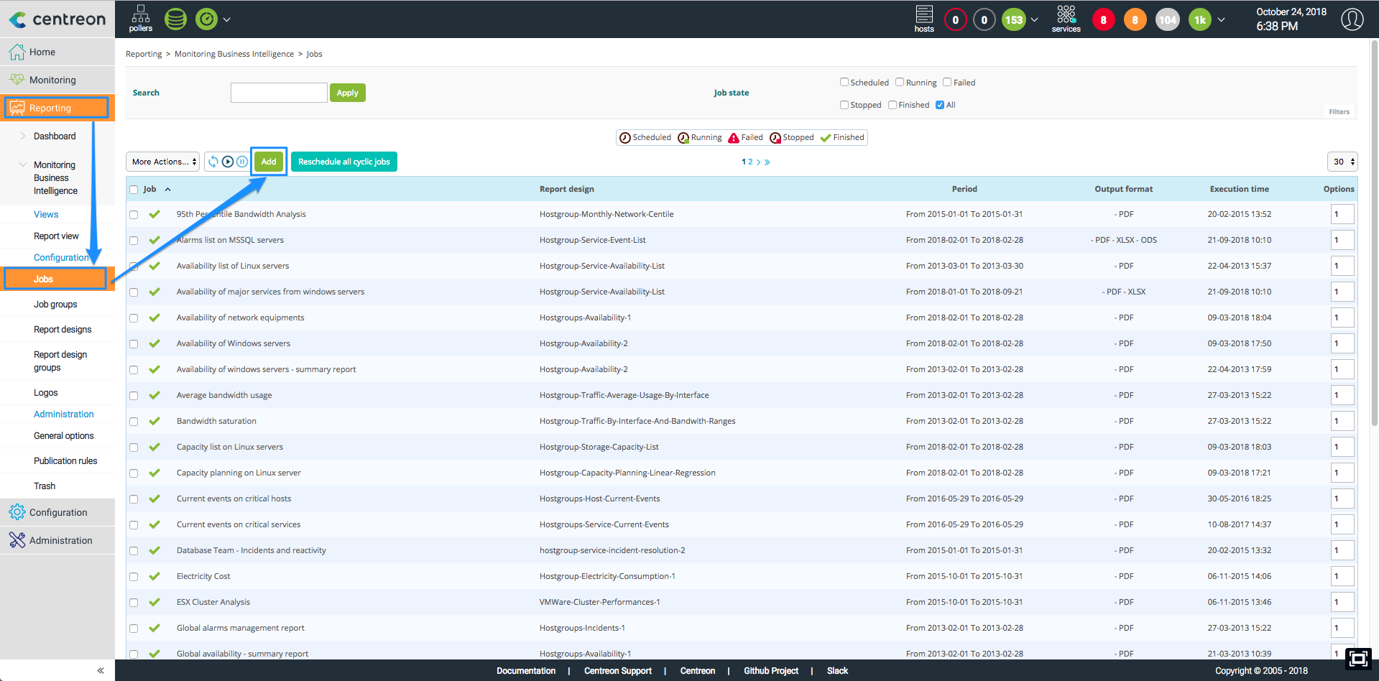This screenshot has width=1379, height=681.
Task: Click the play (run job) icon
Action: (228, 162)
